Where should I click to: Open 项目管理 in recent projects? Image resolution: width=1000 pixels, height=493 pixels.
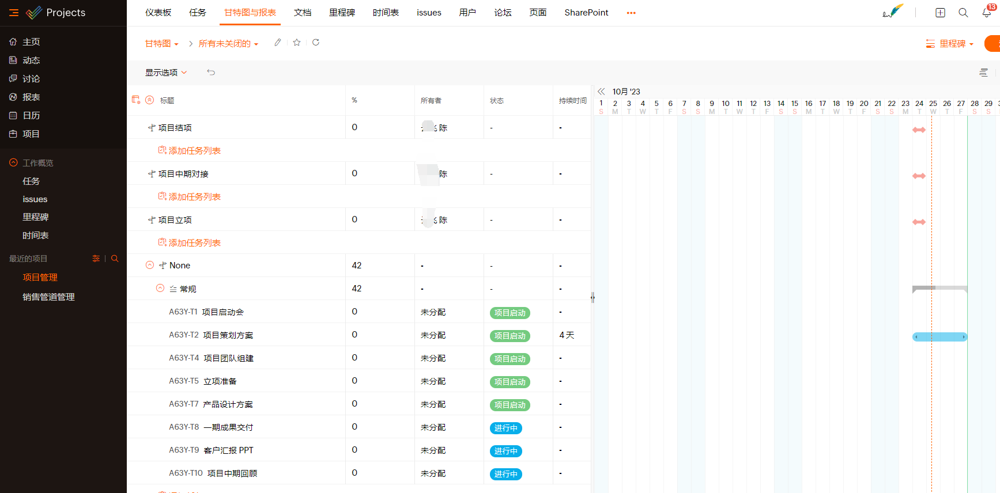coord(40,278)
